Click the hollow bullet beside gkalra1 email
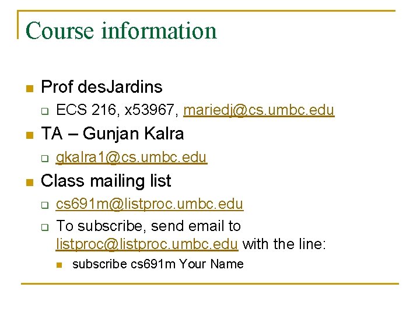Viewport: 420px width, 315px height. (45, 158)
